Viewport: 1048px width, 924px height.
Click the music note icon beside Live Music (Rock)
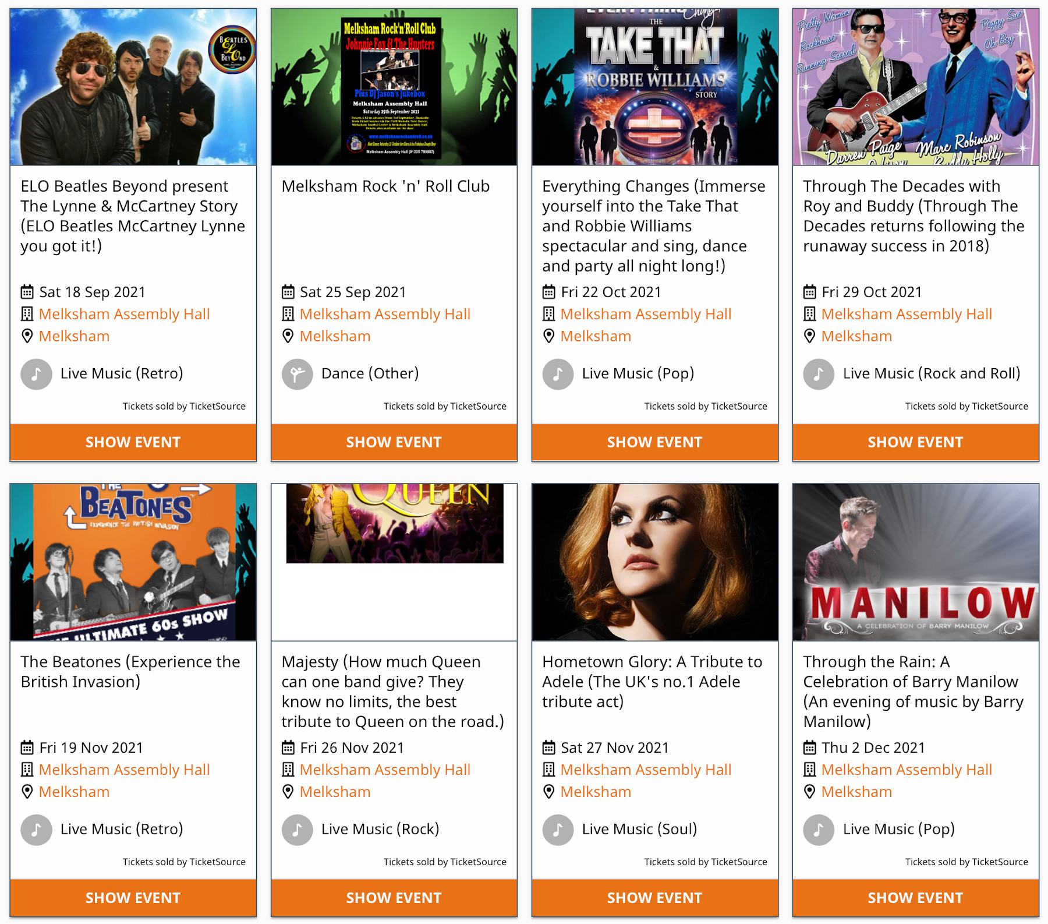coord(297,830)
